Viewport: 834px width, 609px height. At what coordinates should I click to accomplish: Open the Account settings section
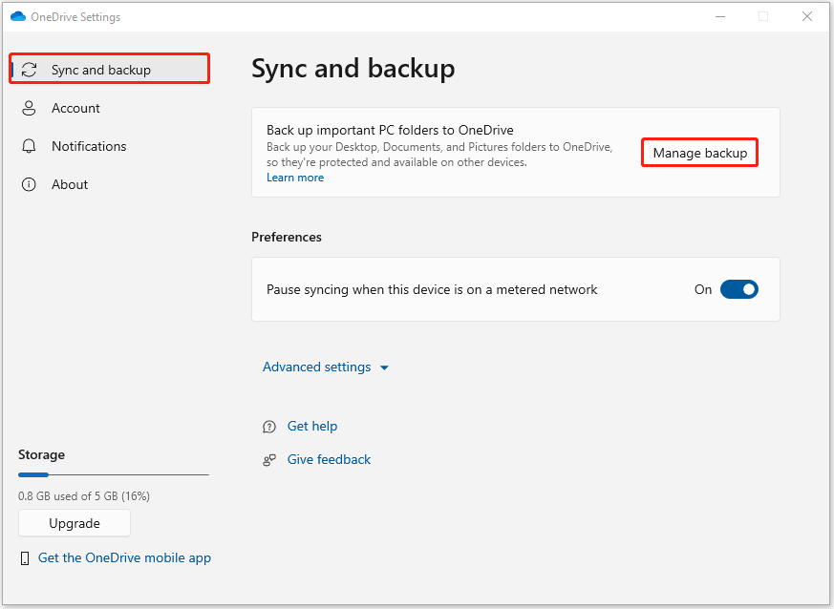110,108
